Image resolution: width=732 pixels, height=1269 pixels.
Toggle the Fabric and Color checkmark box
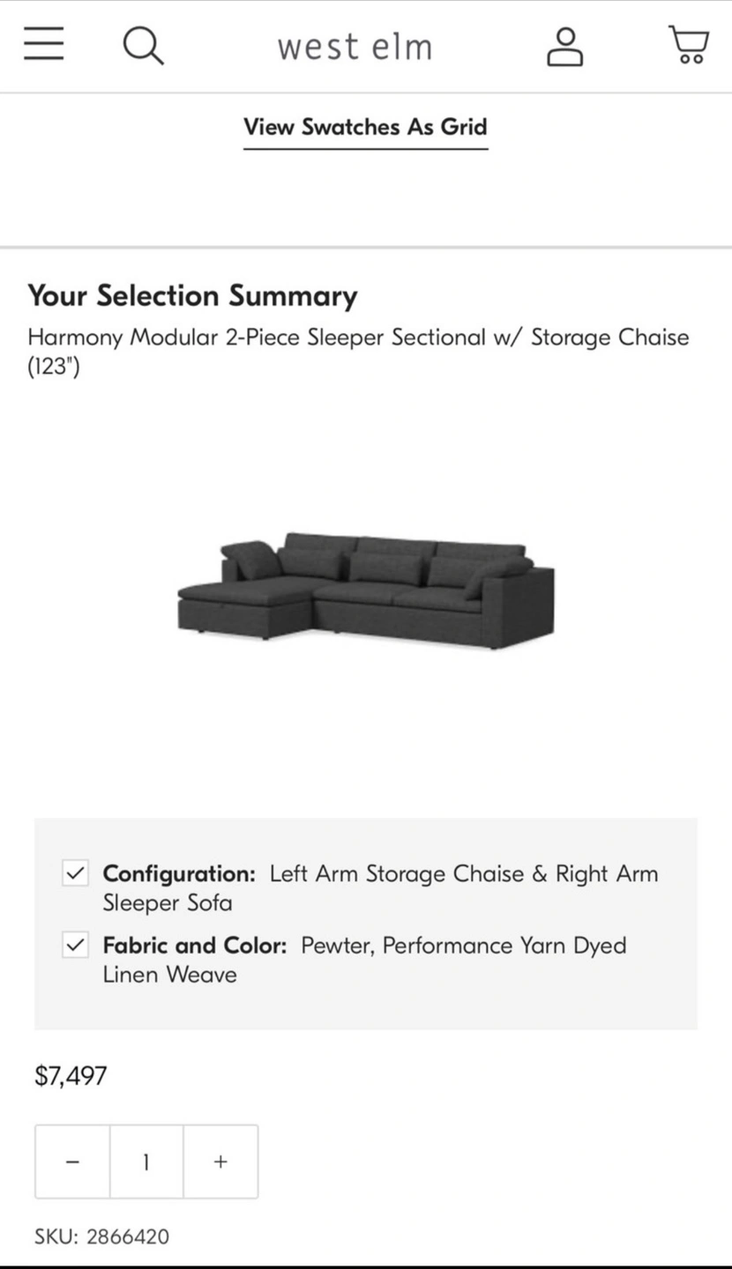75,945
